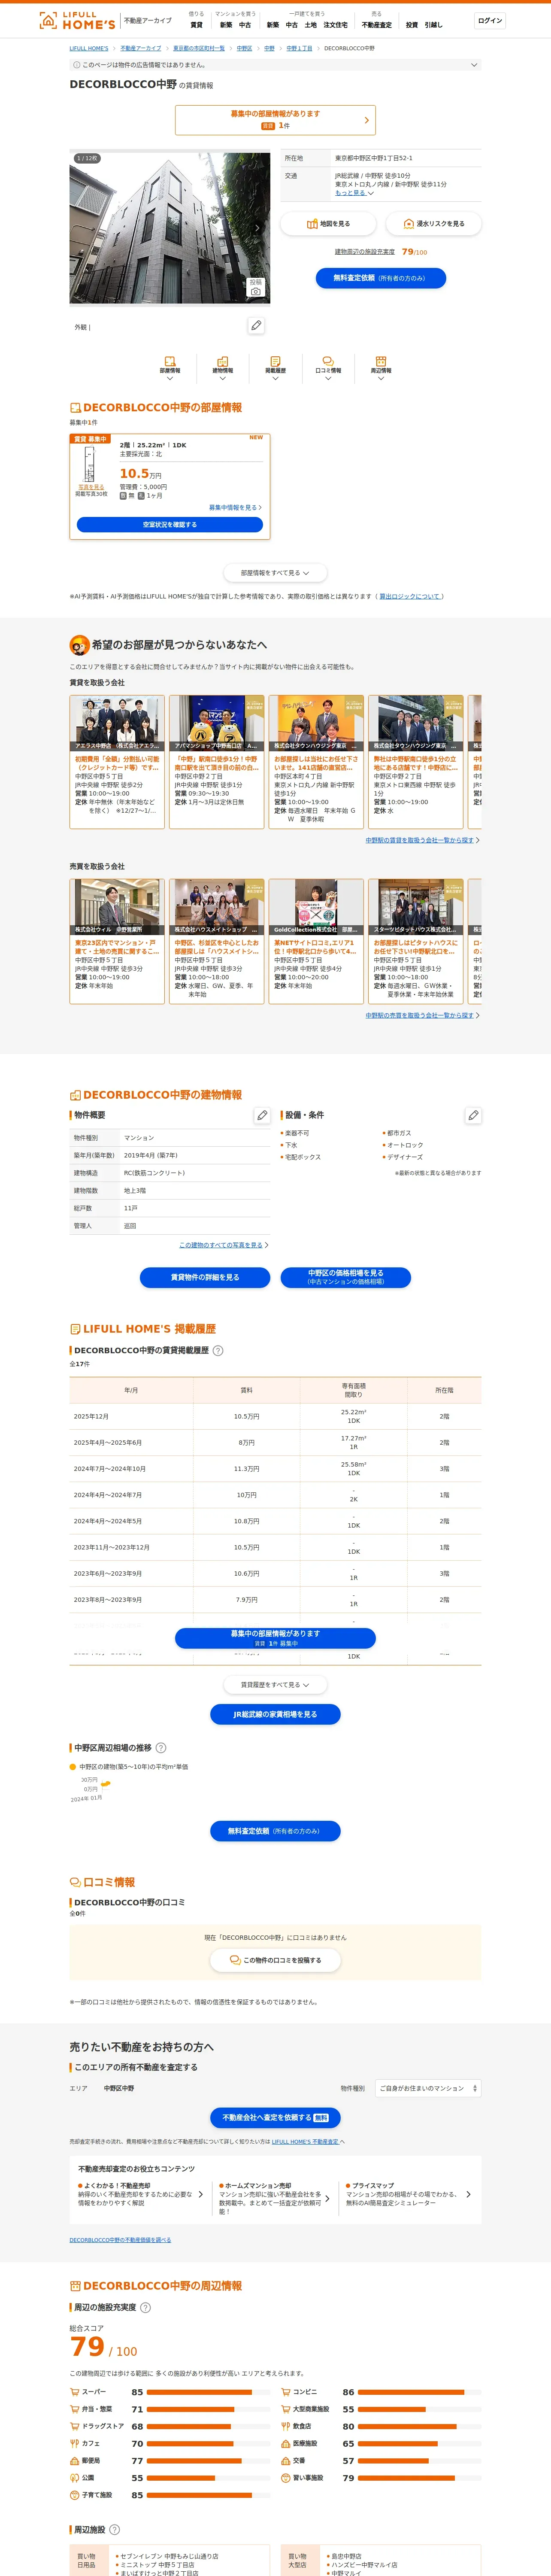Click 浸水リスクを見る button

coord(433,224)
